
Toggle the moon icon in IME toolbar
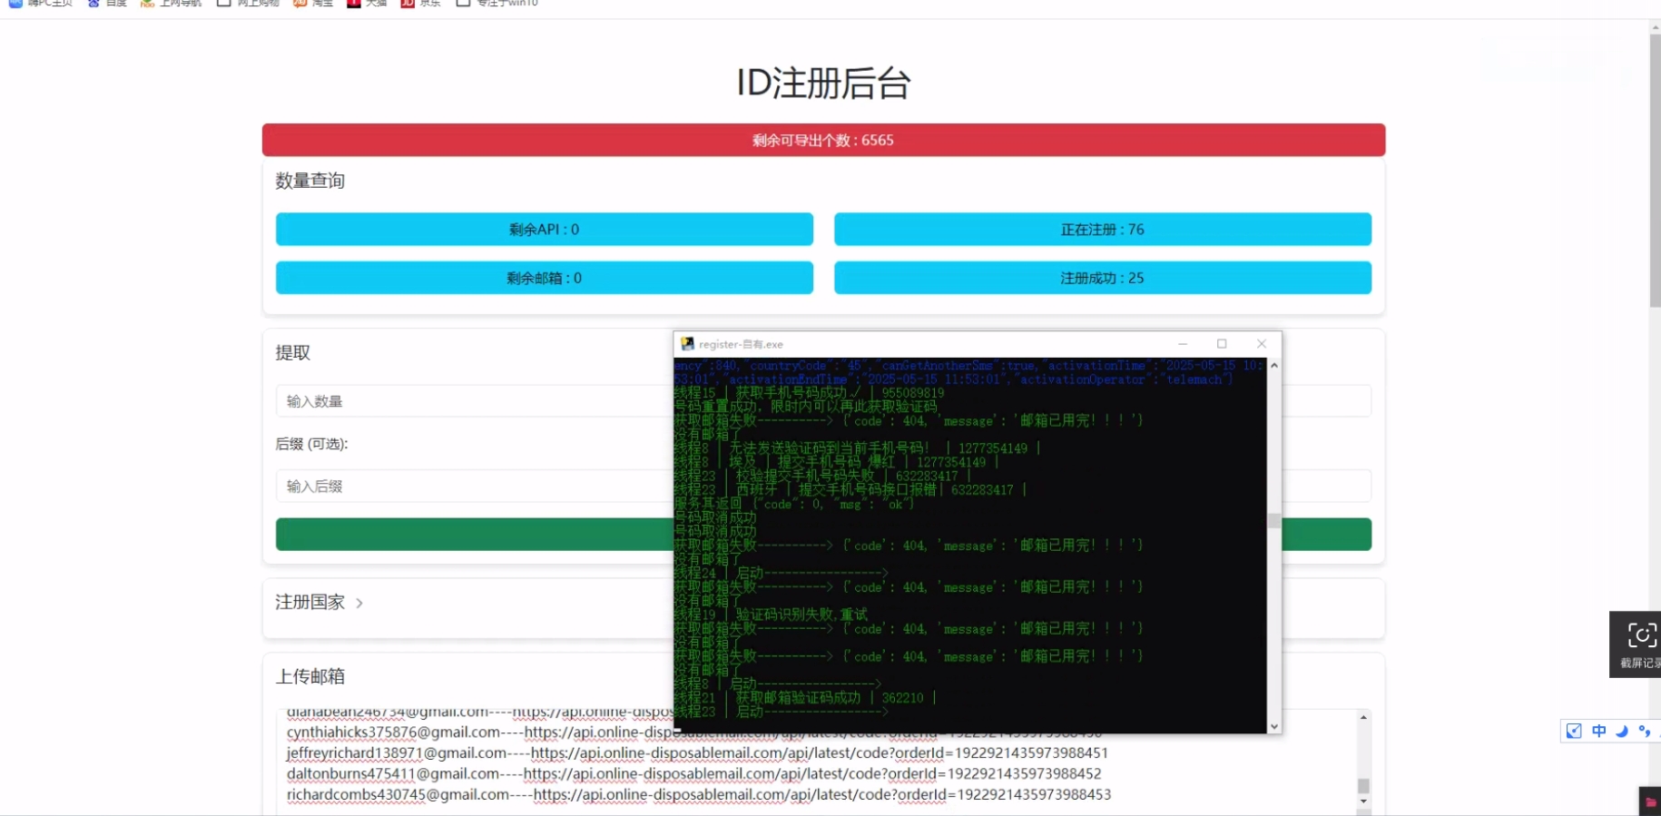click(1622, 731)
